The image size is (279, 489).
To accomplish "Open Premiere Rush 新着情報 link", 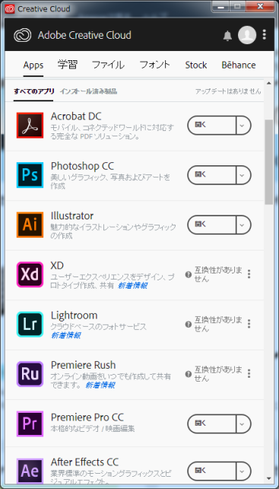I will click(100, 385).
